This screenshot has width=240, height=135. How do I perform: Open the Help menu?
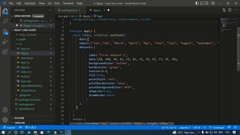point(79,3)
